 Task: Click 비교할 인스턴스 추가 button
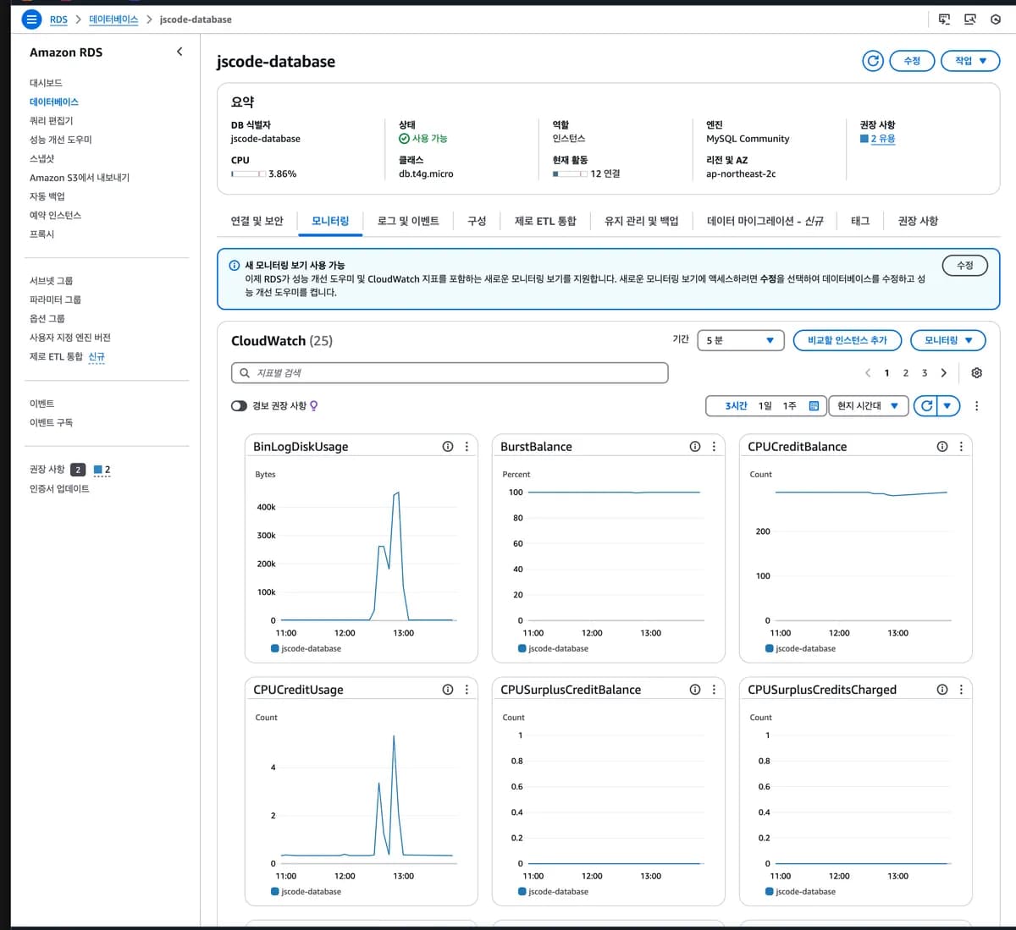click(848, 340)
